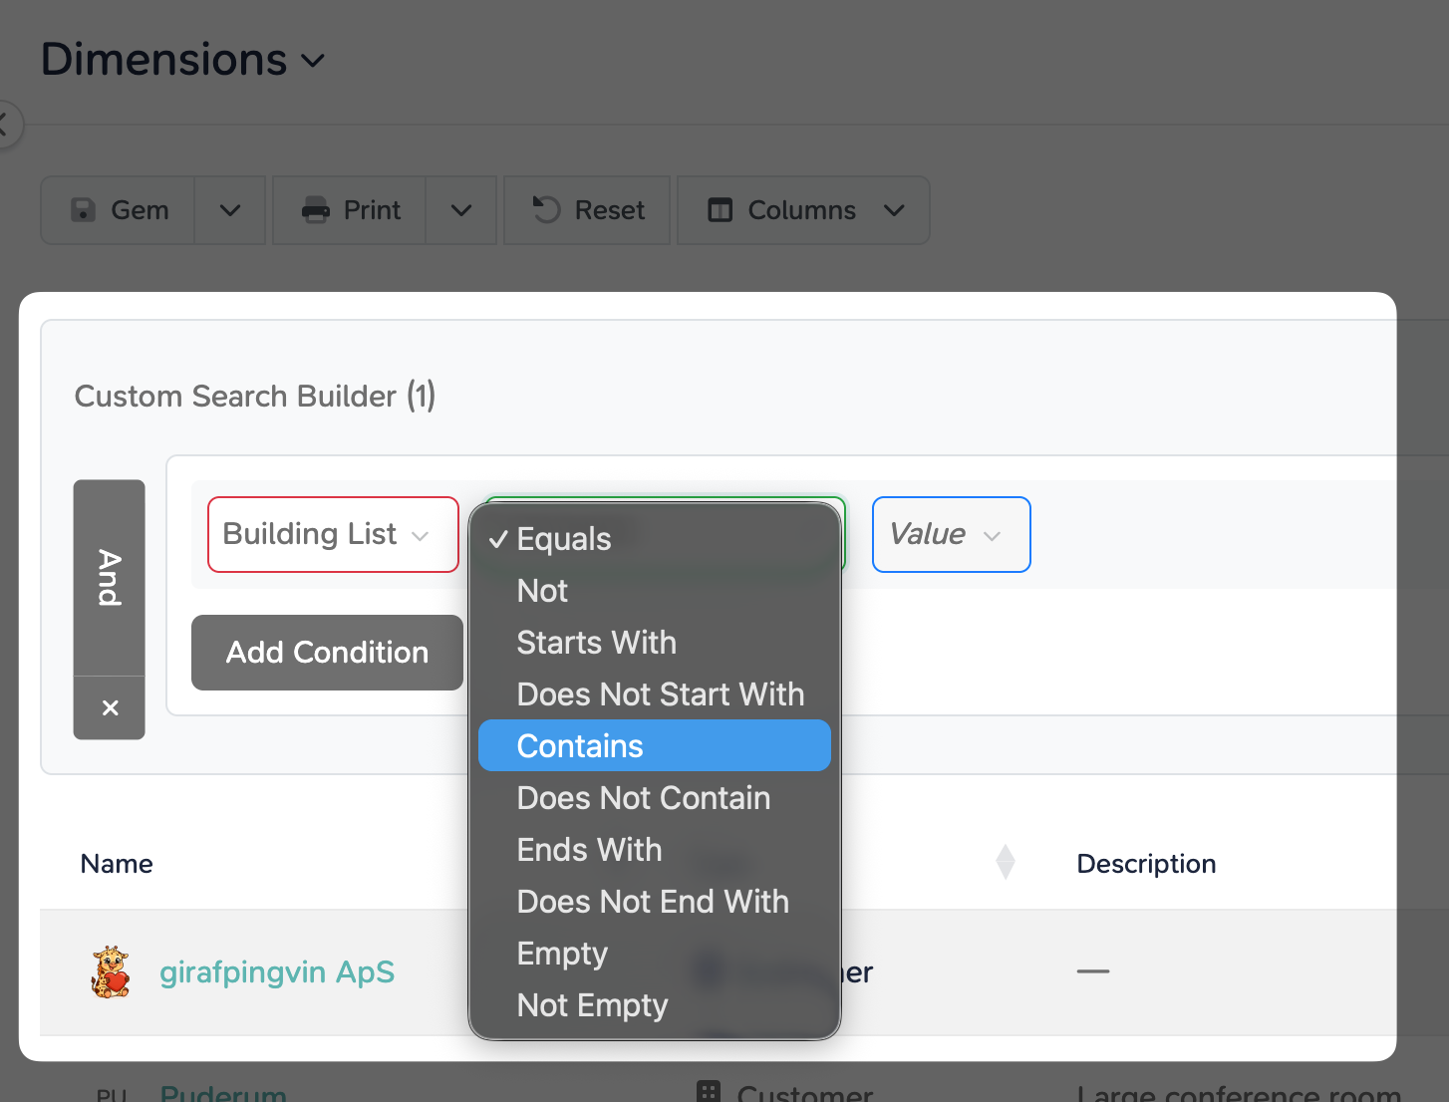Click the Add Condition button
Viewport: 1449px width, 1102px height.
(327, 653)
